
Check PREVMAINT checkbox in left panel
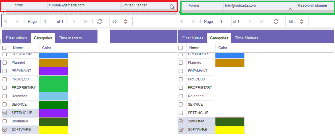(4, 71)
